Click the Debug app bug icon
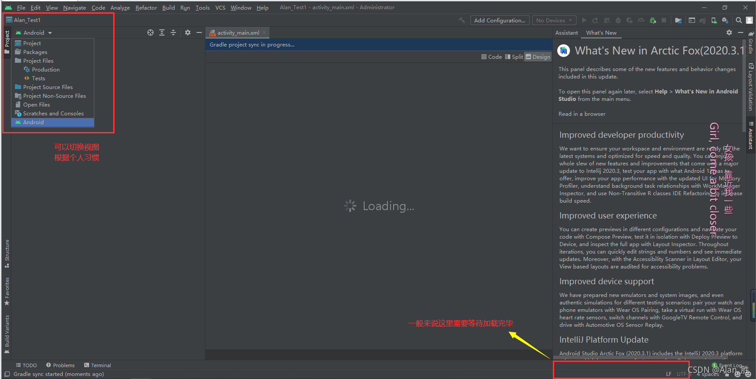This screenshot has width=756, height=379. coord(618,20)
